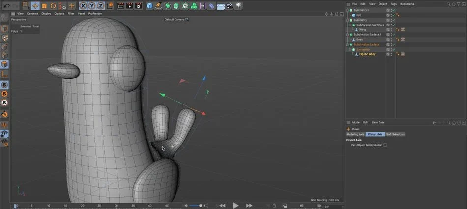This screenshot has width=467, height=209.
Task: Toggle the Locked Workplane icon
Action: (4, 134)
